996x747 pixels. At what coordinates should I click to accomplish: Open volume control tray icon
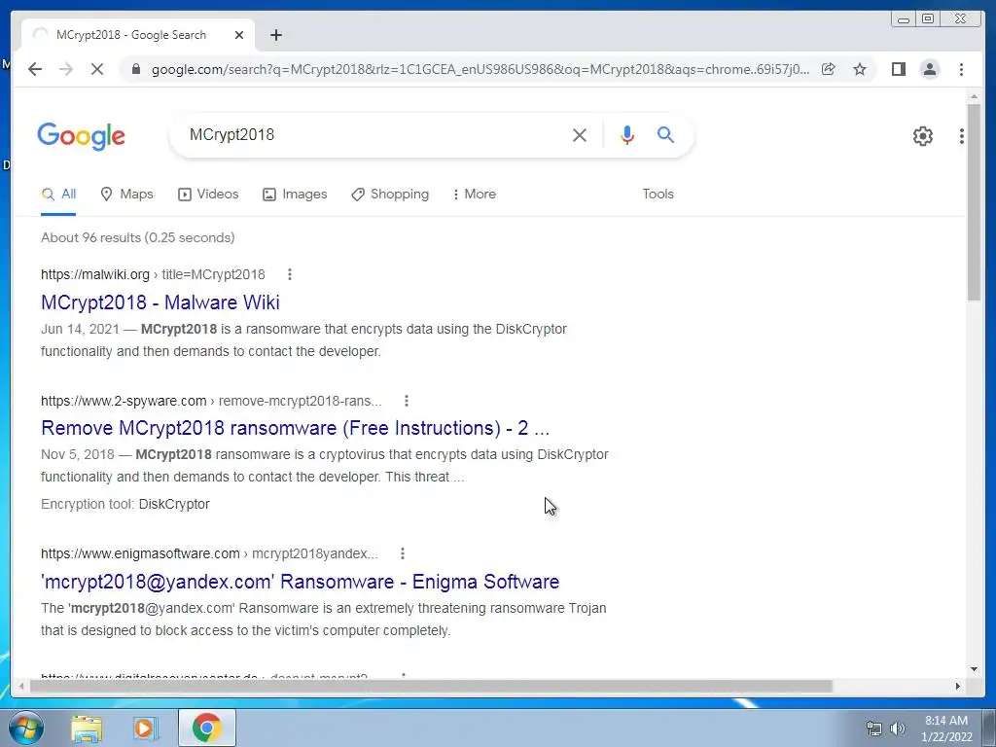click(x=898, y=729)
